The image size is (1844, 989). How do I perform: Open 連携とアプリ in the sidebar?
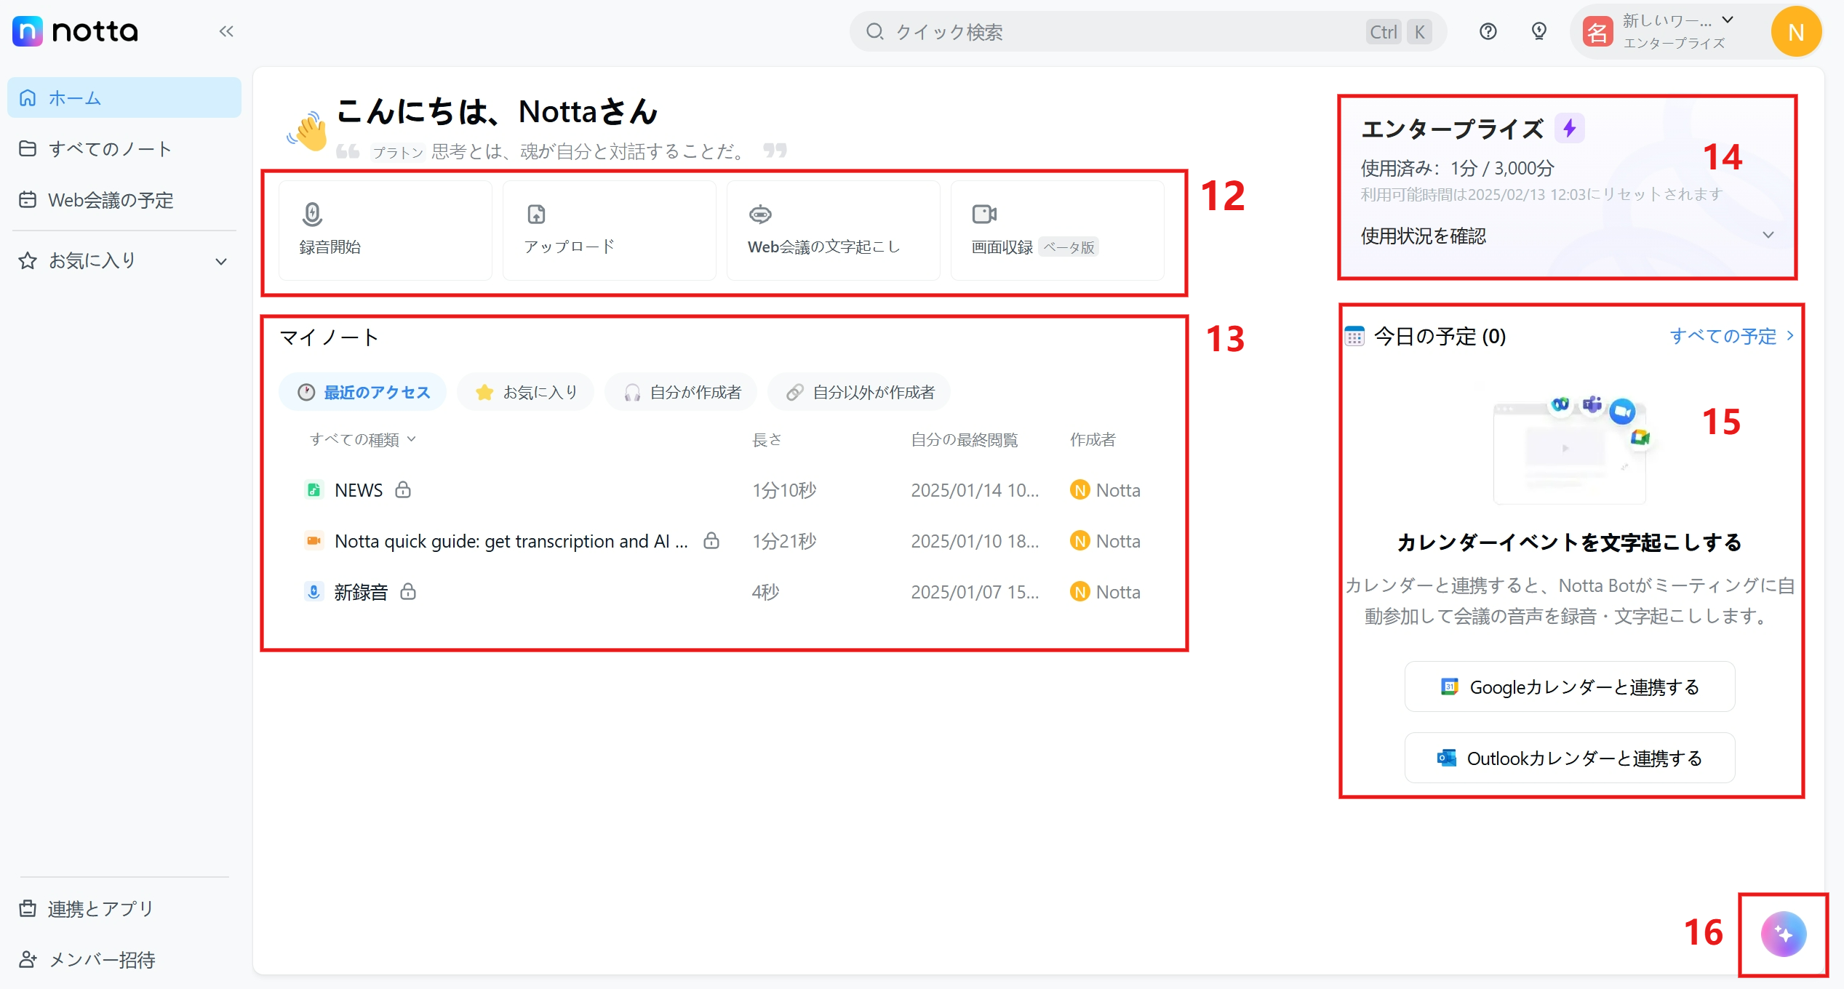(x=124, y=908)
